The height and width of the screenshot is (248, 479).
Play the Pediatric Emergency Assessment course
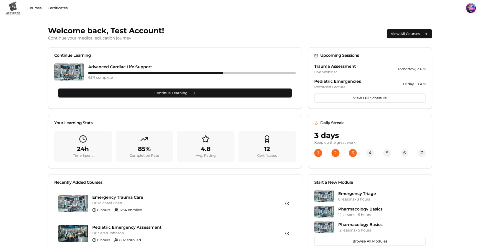click(287, 233)
